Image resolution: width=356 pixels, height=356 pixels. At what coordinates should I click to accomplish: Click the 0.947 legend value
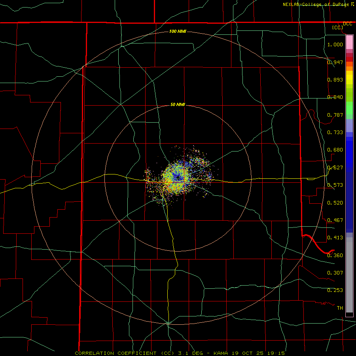(335, 62)
